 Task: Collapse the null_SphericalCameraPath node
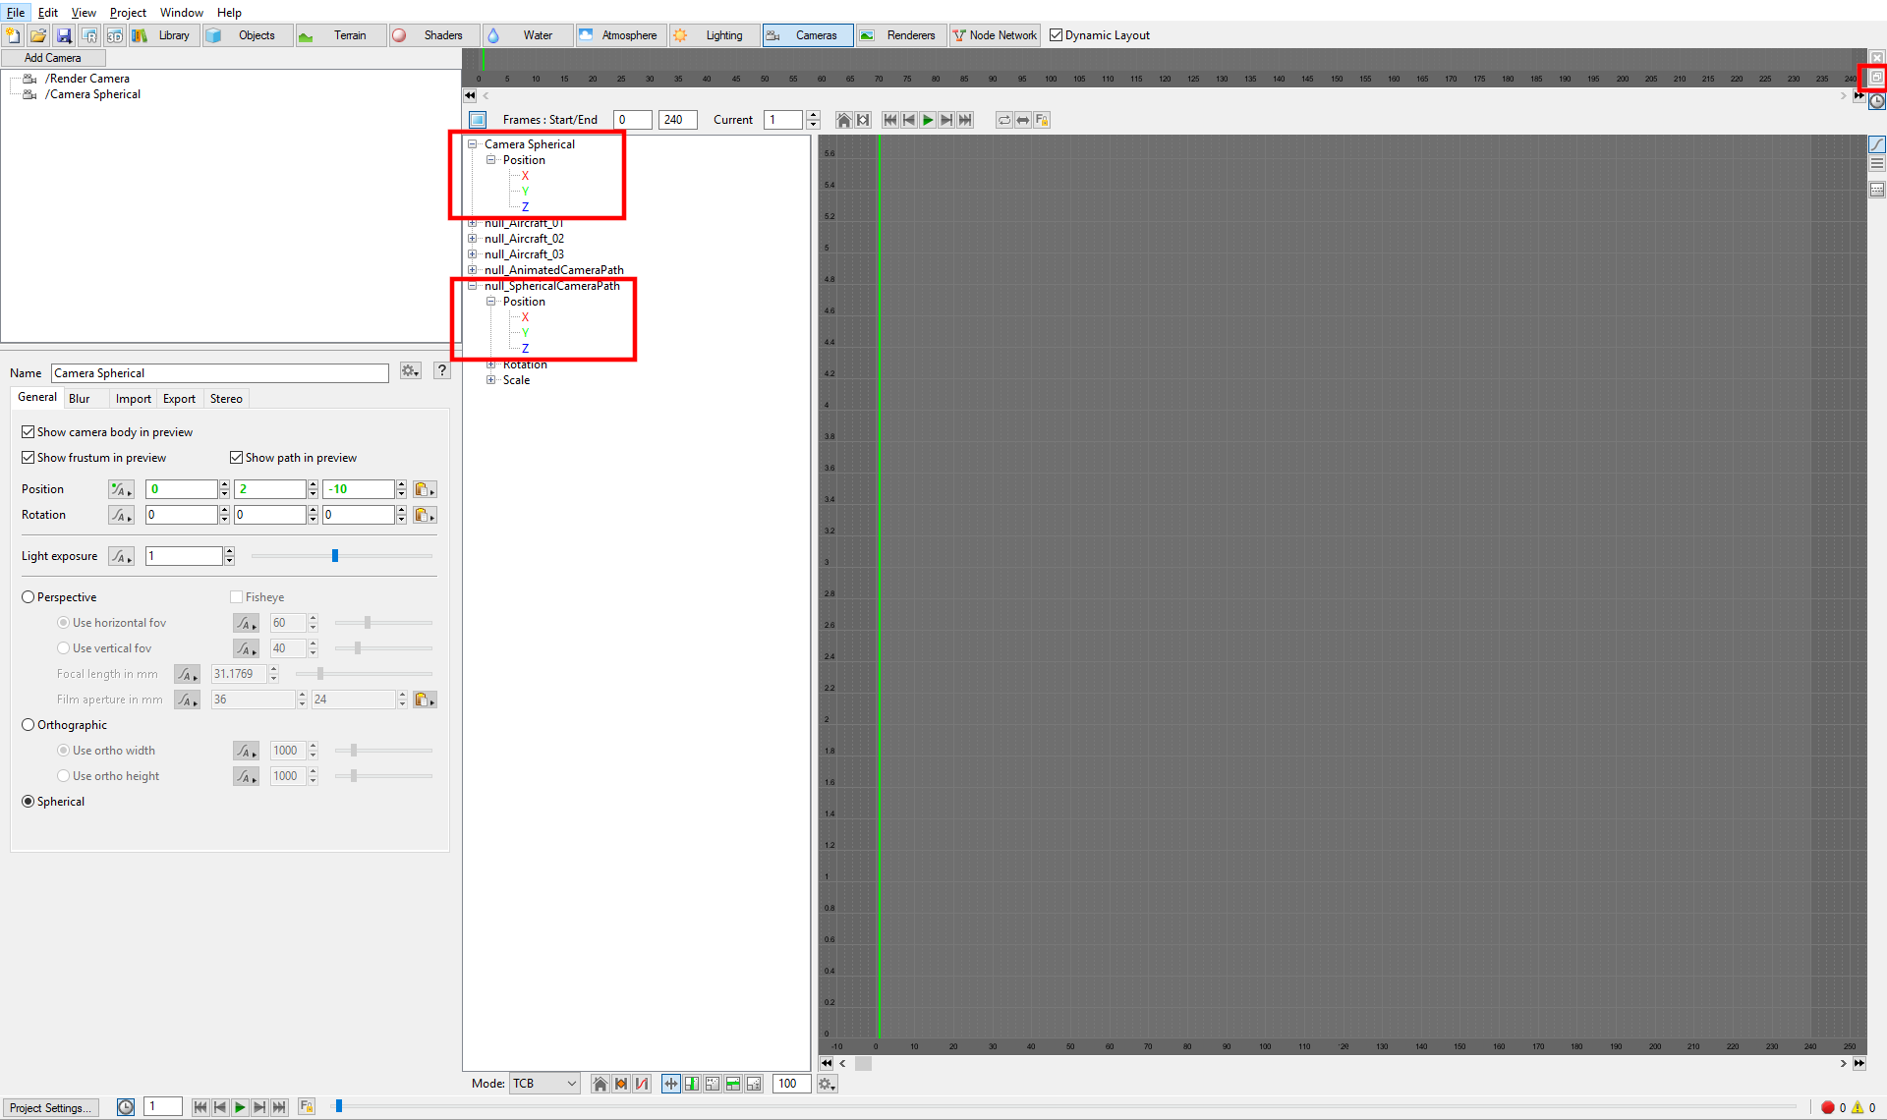click(x=472, y=286)
